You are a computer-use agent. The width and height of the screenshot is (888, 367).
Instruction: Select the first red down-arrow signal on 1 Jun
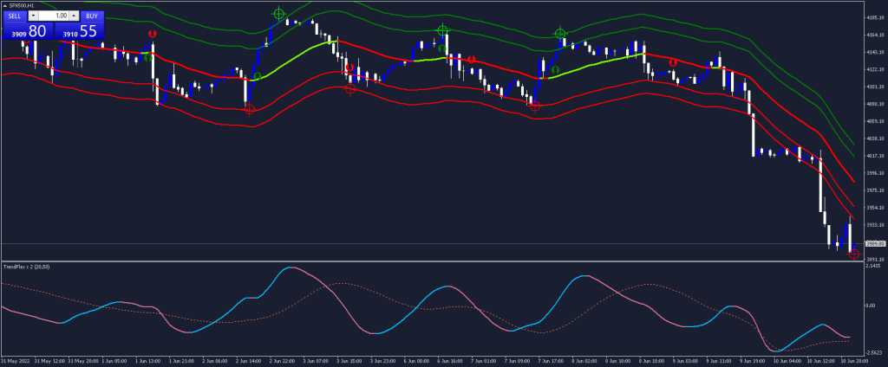tap(153, 34)
